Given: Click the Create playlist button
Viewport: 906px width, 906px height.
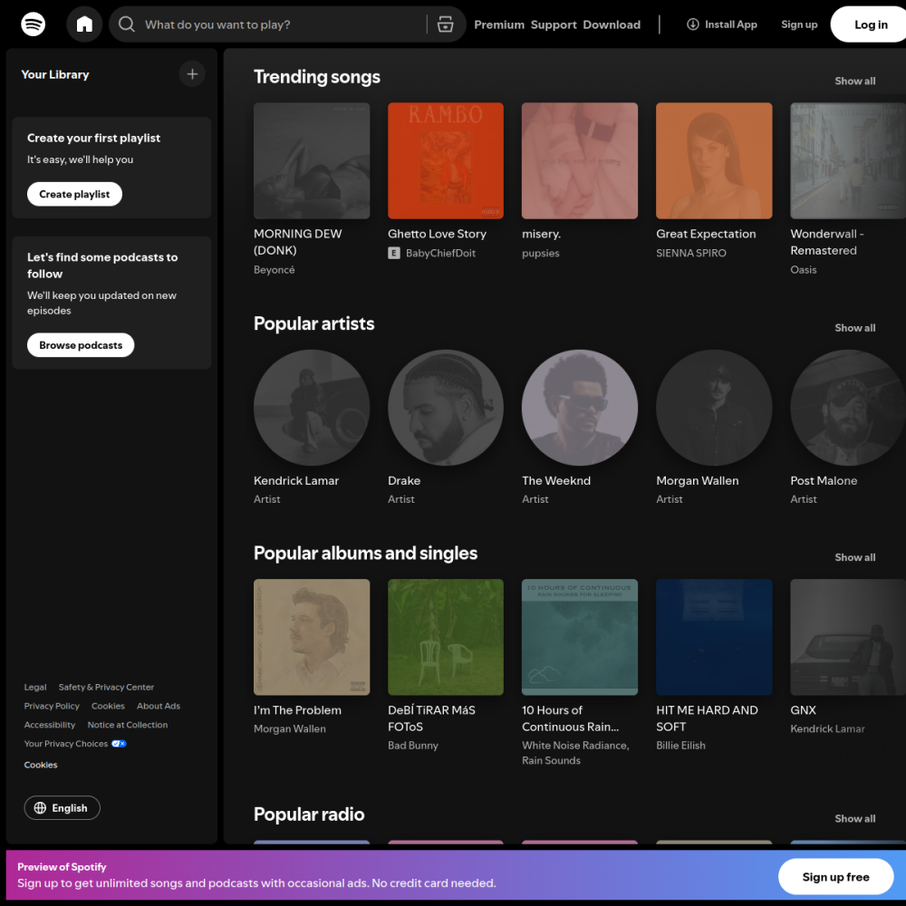Looking at the screenshot, I should 74,194.
